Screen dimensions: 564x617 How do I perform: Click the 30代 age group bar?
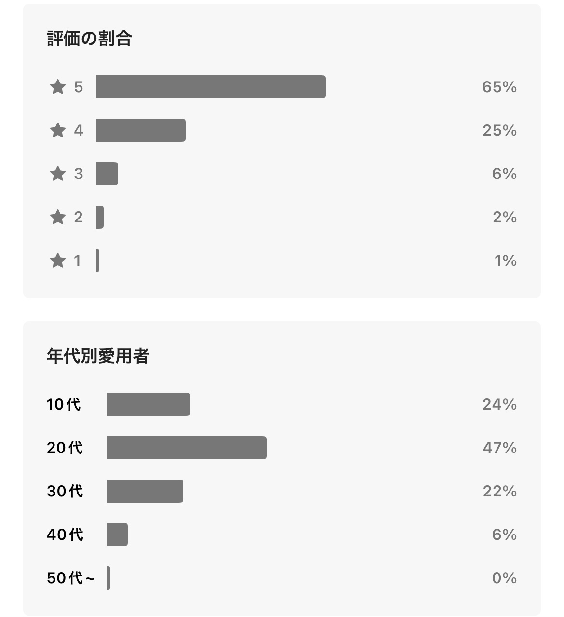(145, 491)
